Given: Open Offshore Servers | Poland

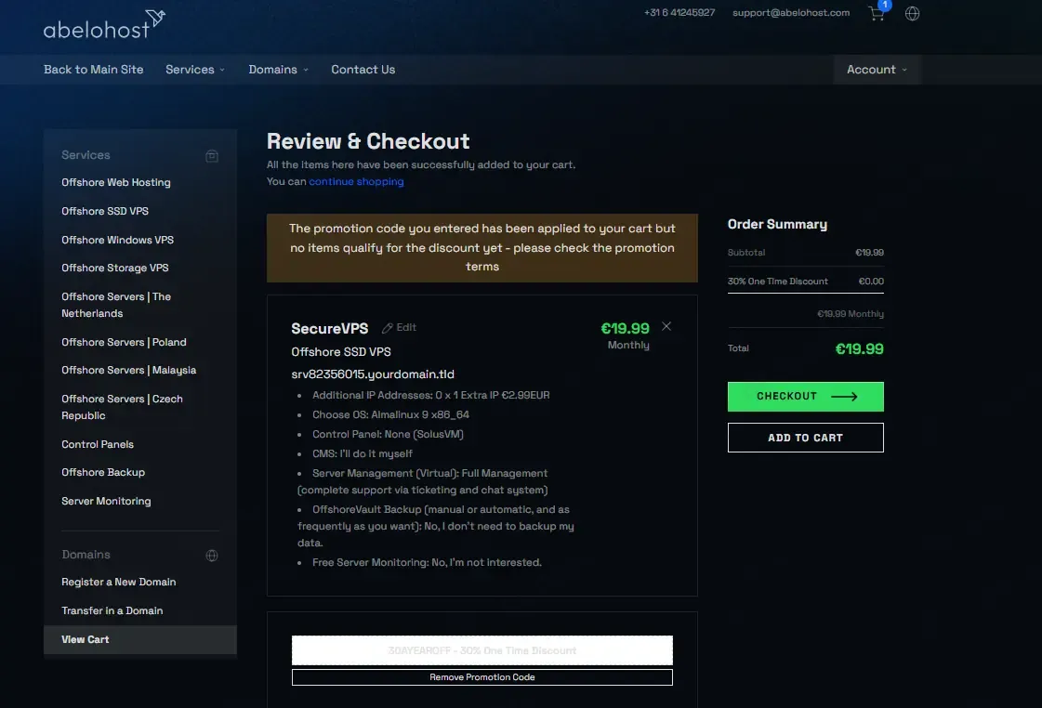Looking at the screenshot, I should click(124, 342).
